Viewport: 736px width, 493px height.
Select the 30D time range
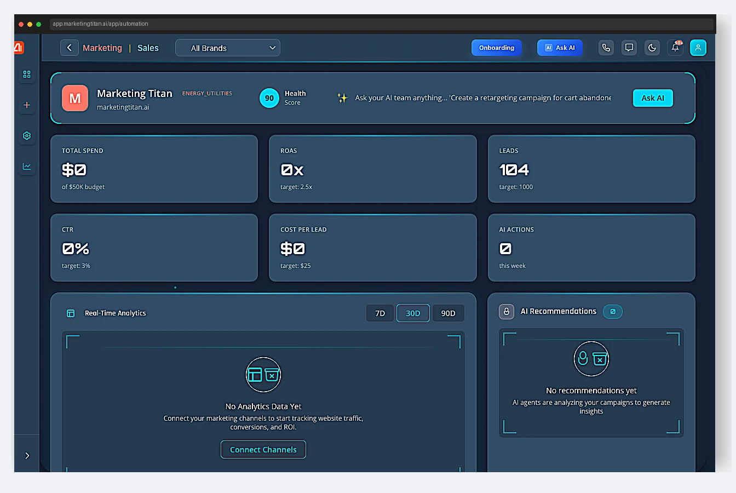(x=413, y=313)
